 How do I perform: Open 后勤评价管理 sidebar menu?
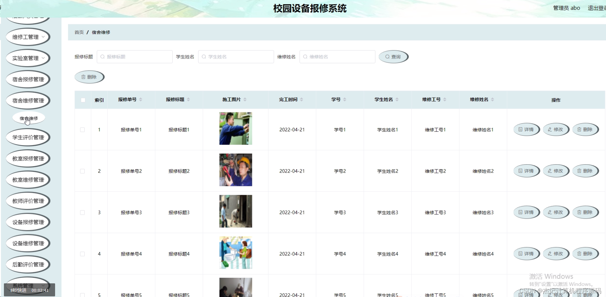[28, 264]
